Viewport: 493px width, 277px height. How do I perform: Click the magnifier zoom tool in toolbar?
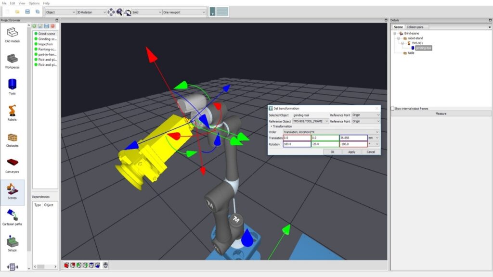119,12
